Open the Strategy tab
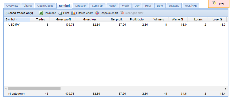Image resolution: width=231 pixels, height=98 pixels. click(174, 6)
